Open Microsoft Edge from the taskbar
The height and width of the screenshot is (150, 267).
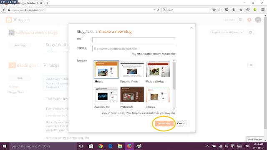coord(110,146)
